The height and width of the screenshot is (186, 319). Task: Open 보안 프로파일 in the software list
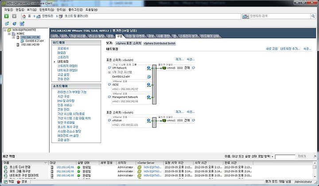pyautogui.click(x=66, y=123)
